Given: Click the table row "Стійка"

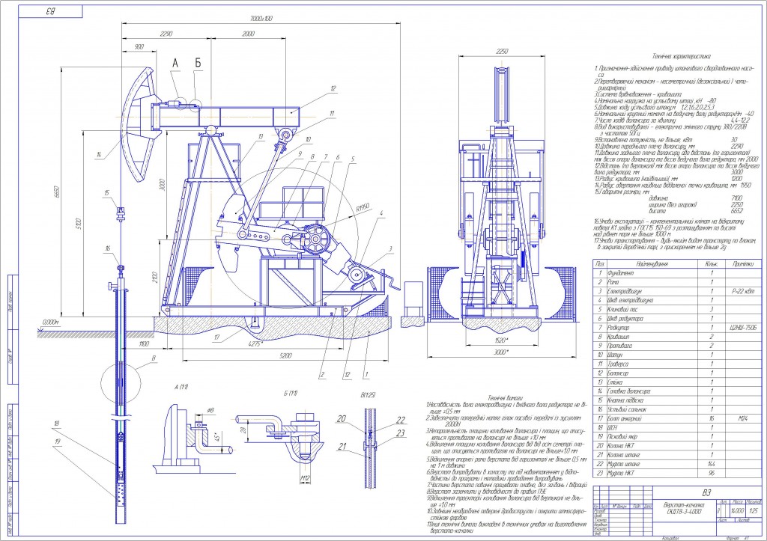Looking at the screenshot, I should click(677, 382).
